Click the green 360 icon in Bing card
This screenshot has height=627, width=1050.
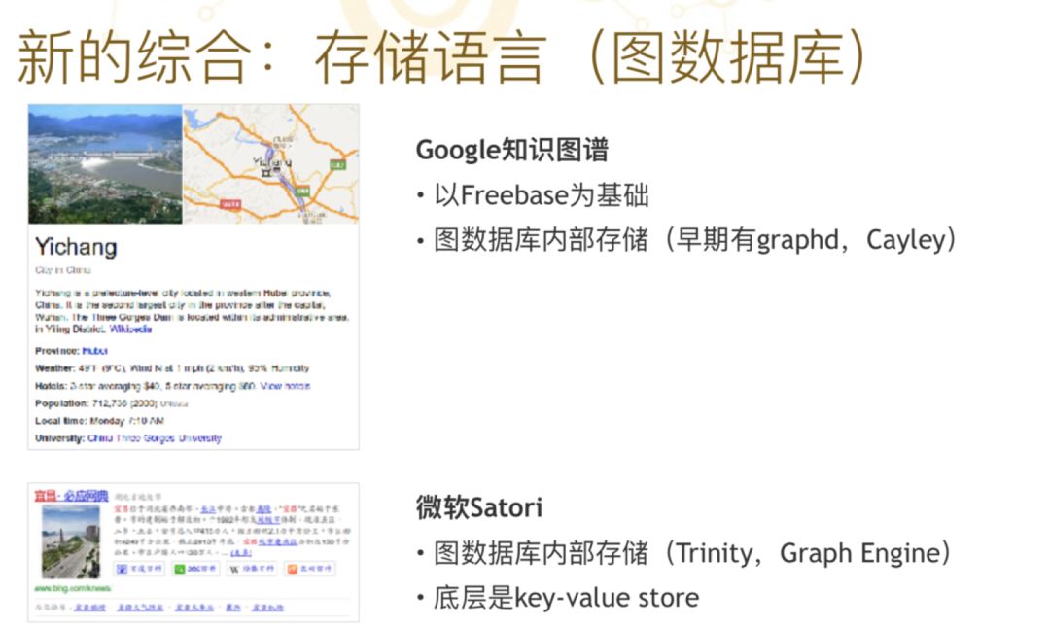pos(180,569)
